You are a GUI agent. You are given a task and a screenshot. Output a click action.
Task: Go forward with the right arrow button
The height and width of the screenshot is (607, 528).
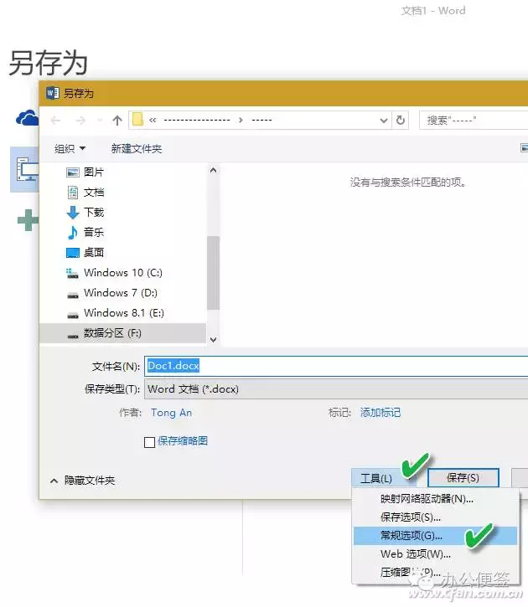click(x=80, y=121)
